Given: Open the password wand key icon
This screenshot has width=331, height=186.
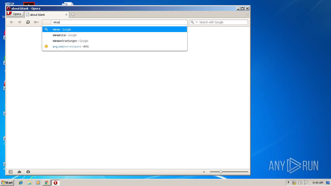Looking at the screenshot, I should pos(36,22).
